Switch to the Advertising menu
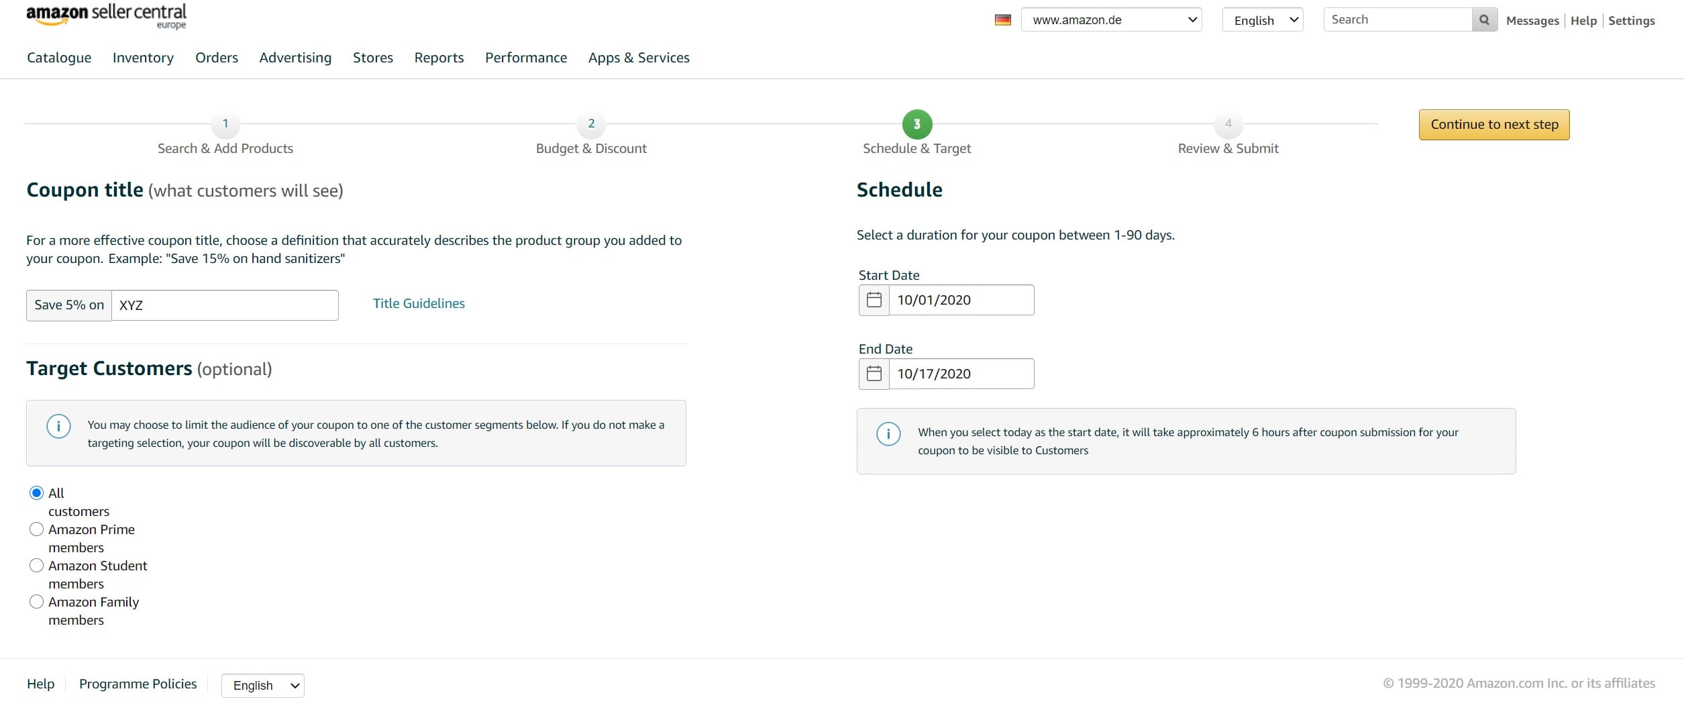Screen dimensions: 1684x728 pyautogui.click(x=295, y=58)
